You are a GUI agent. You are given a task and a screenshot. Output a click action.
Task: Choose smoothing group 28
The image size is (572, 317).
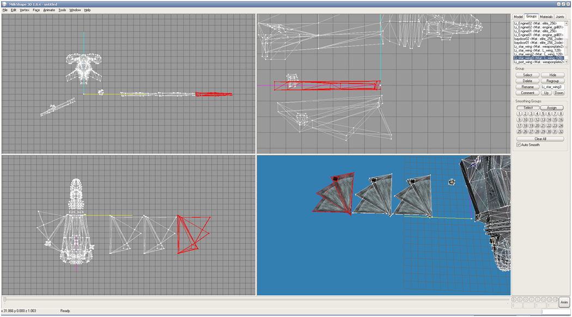[537, 132]
